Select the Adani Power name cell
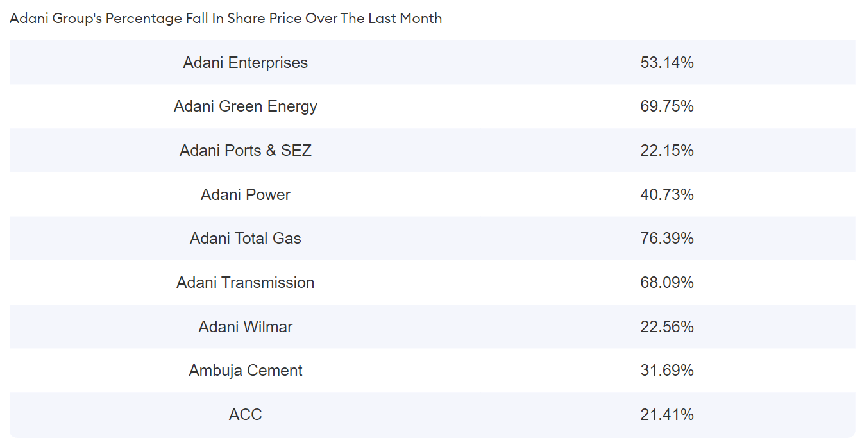 [246, 195]
